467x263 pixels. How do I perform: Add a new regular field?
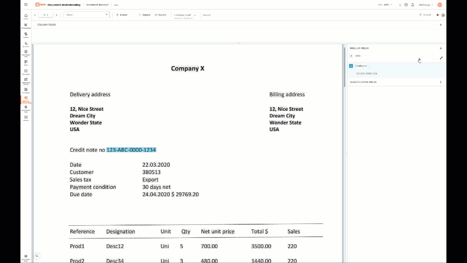(441, 48)
